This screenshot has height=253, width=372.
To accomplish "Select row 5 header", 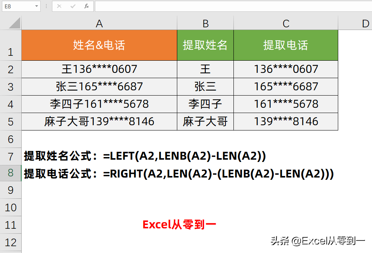I will coord(11,122).
